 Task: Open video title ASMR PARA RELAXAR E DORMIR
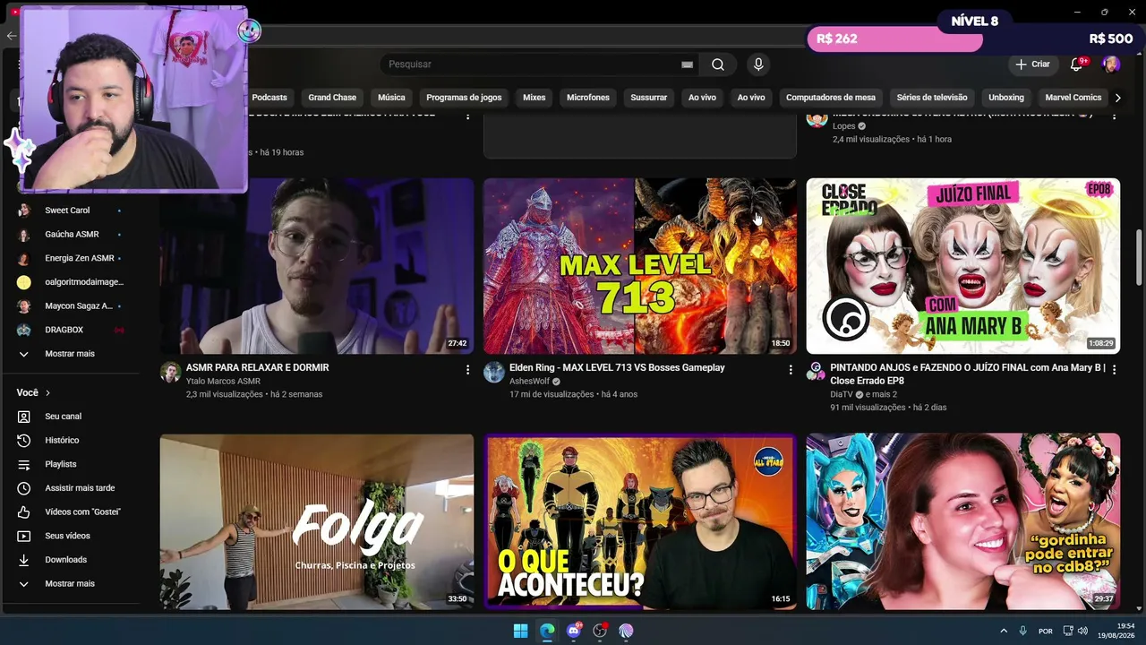coord(258,368)
